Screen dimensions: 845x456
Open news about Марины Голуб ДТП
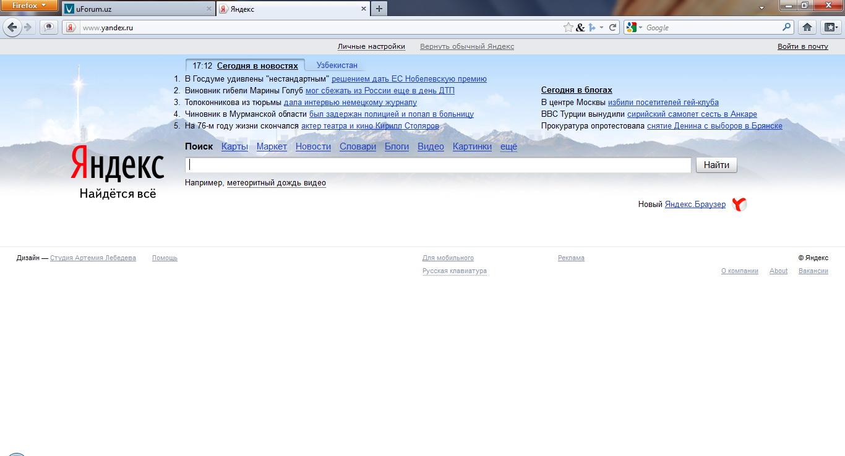(380, 91)
